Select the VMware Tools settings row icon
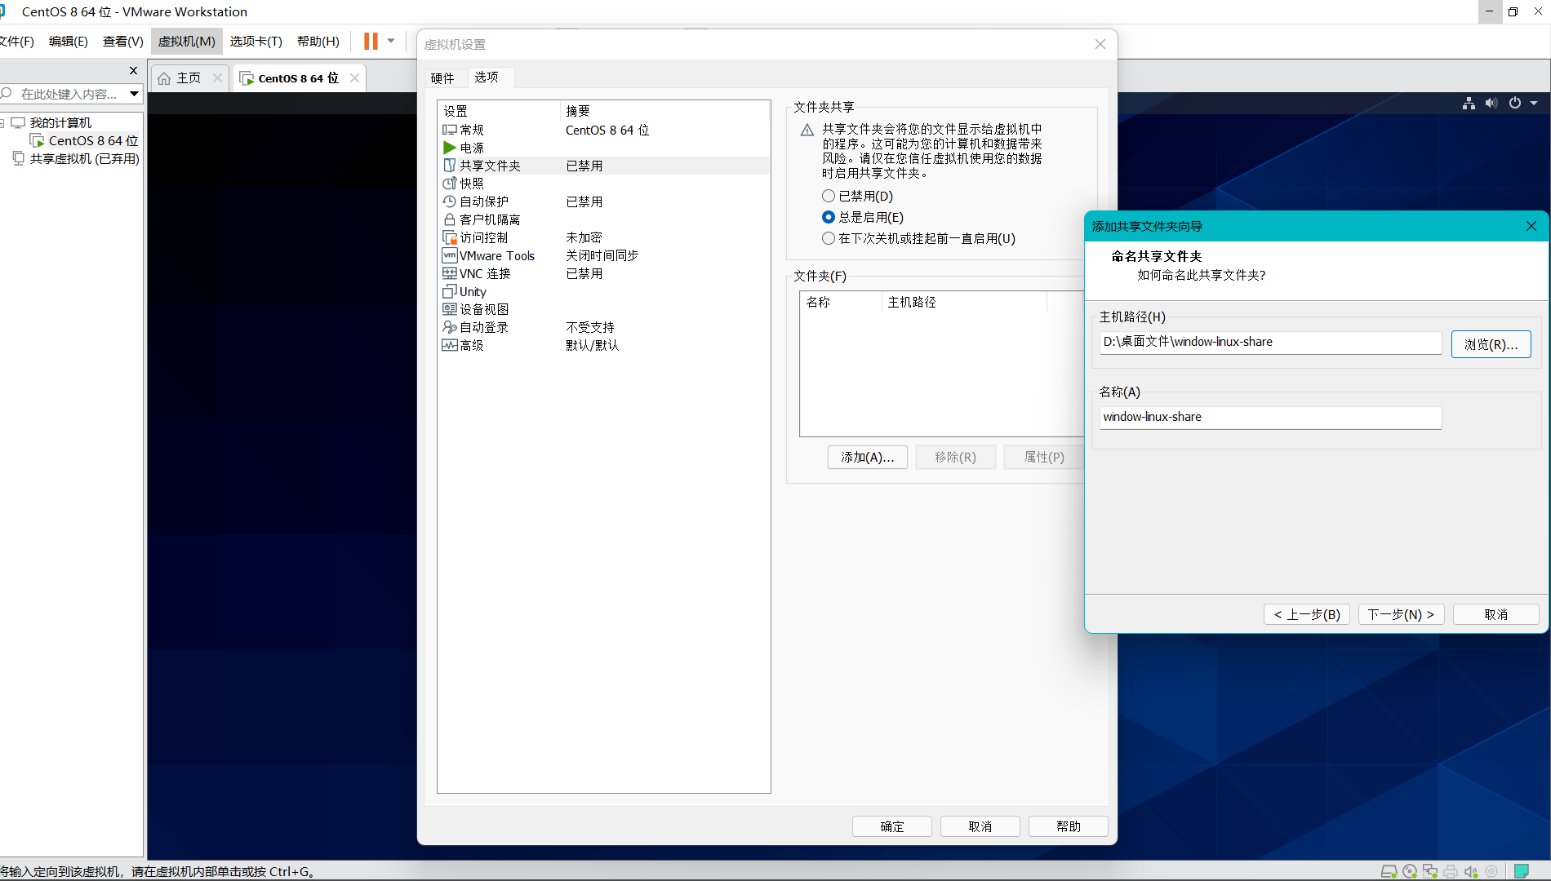The image size is (1551, 881). pos(449,255)
